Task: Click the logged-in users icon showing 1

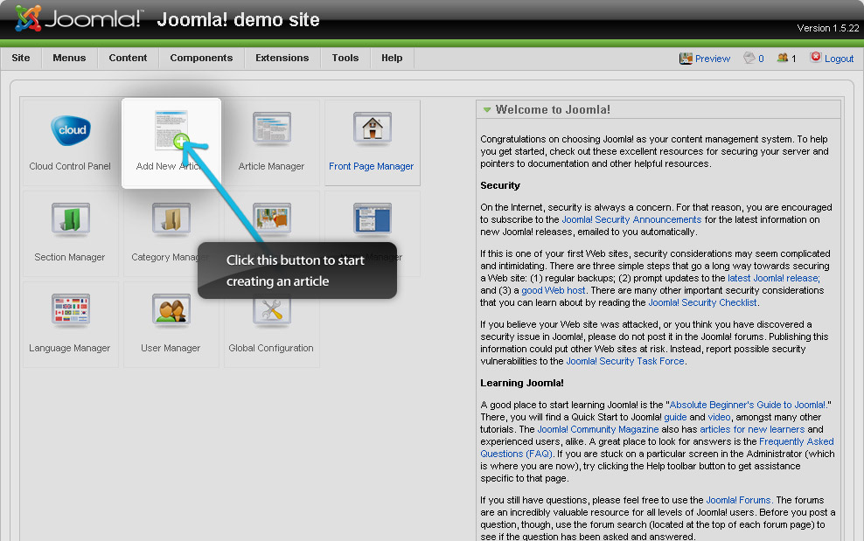Action: [x=782, y=58]
